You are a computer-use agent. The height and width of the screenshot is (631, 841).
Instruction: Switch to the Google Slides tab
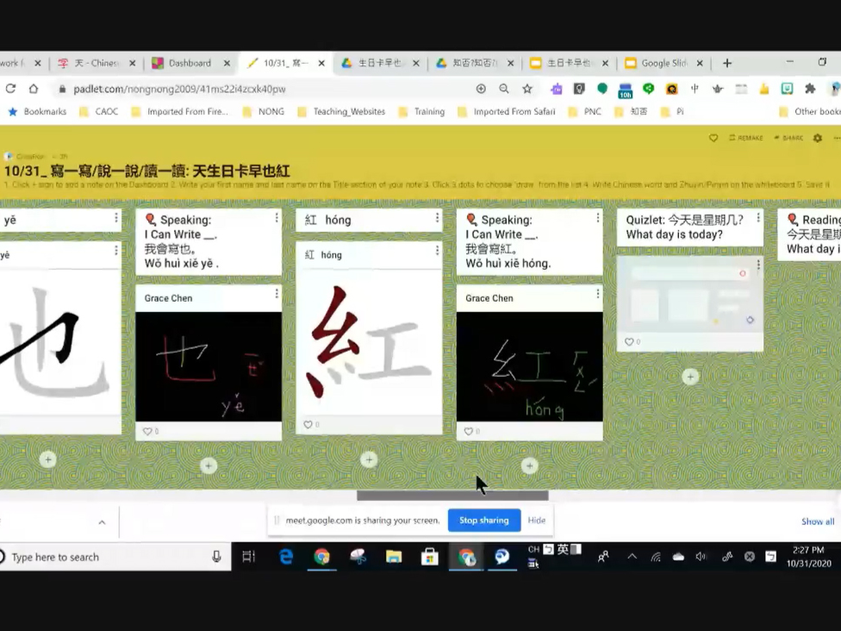(x=663, y=63)
